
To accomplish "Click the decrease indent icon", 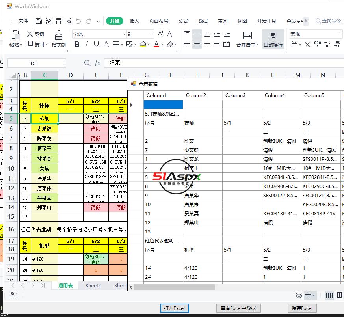I will coord(217,34).
